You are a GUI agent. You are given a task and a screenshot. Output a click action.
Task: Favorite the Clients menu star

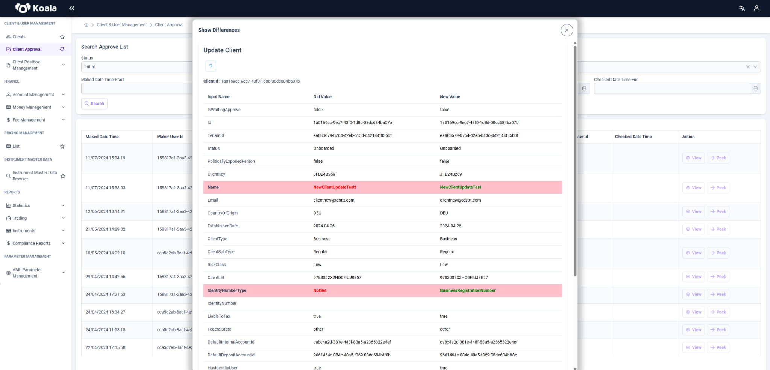[x=62, y=37]
